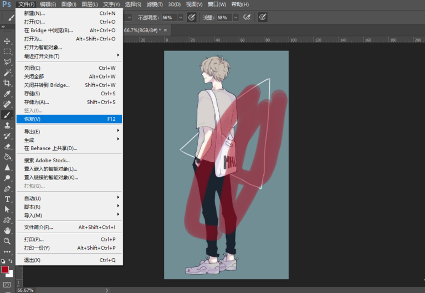Close the 66.7%(RGB/8#) document tab
Screen dimensions: 425x293
click(166, 30)
